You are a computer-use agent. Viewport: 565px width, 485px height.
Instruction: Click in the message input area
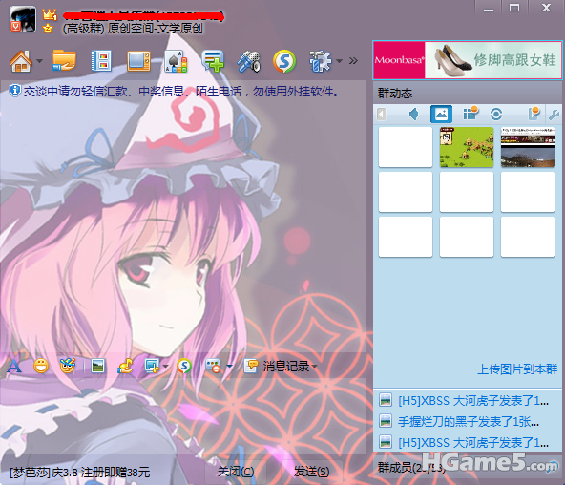point(182,416)
